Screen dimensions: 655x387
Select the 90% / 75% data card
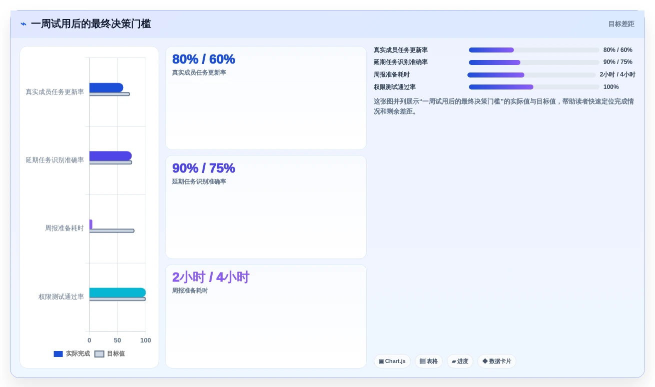click(x=266, y=207)
